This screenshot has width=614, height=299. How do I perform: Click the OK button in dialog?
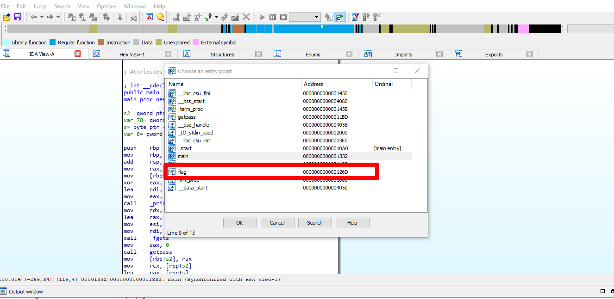(x=239, y=223)
